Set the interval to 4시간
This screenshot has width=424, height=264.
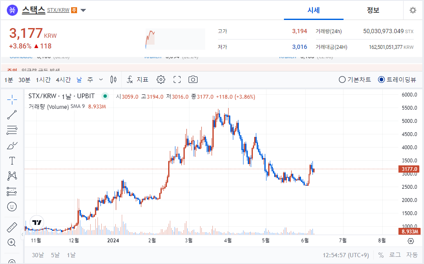point(63,79)
